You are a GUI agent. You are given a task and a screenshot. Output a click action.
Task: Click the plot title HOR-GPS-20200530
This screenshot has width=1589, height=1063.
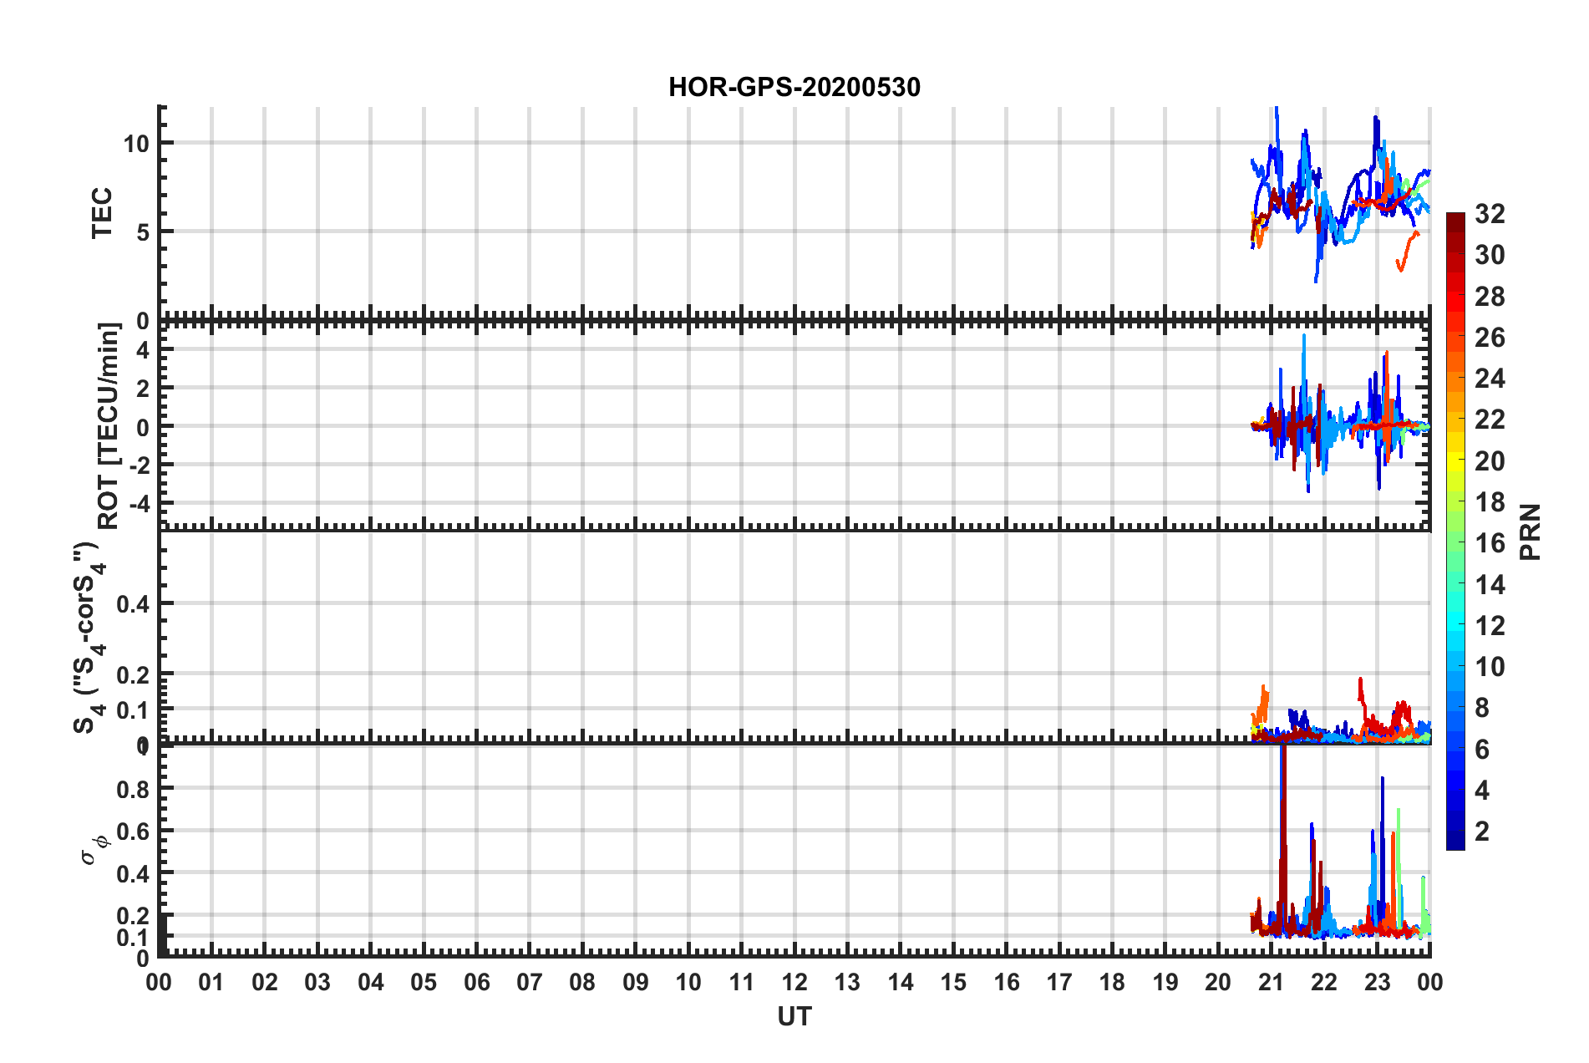point(794,87)
